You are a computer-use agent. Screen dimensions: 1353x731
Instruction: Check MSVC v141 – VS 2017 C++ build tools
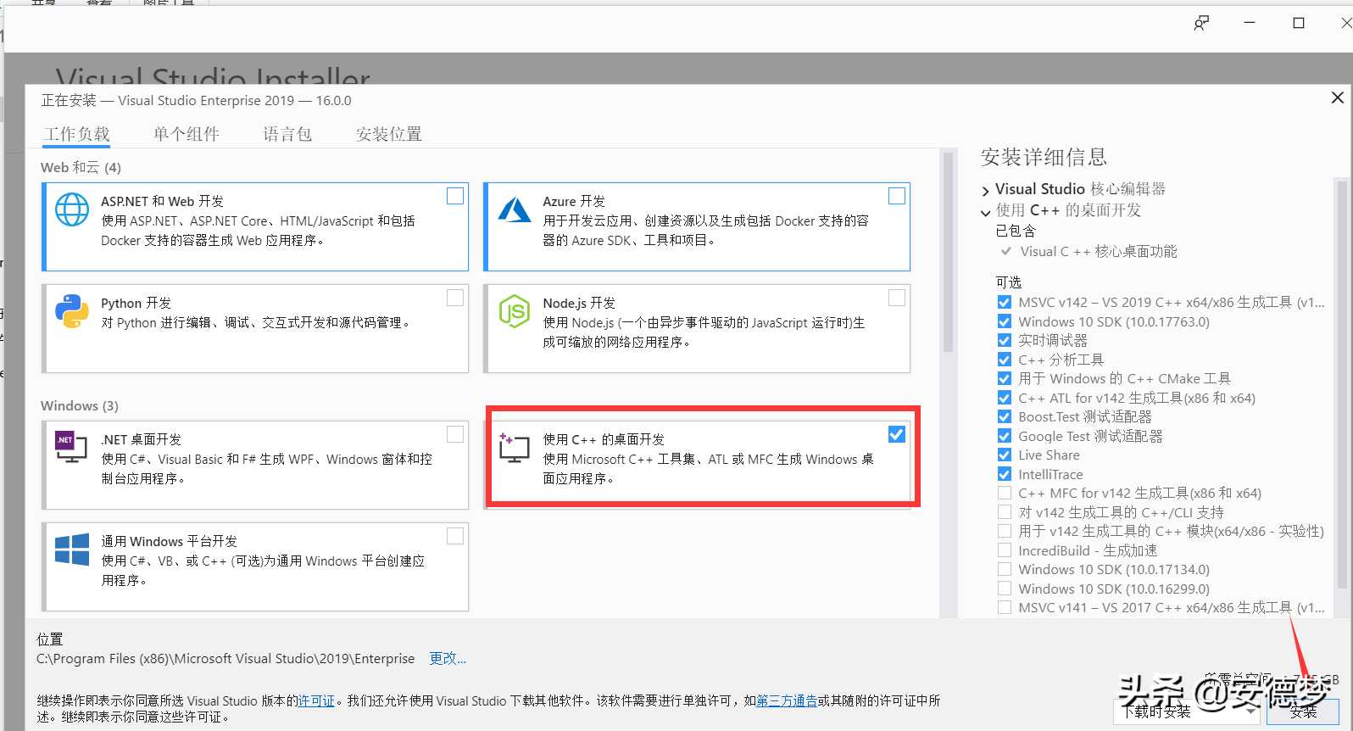tap(1005, 607)
